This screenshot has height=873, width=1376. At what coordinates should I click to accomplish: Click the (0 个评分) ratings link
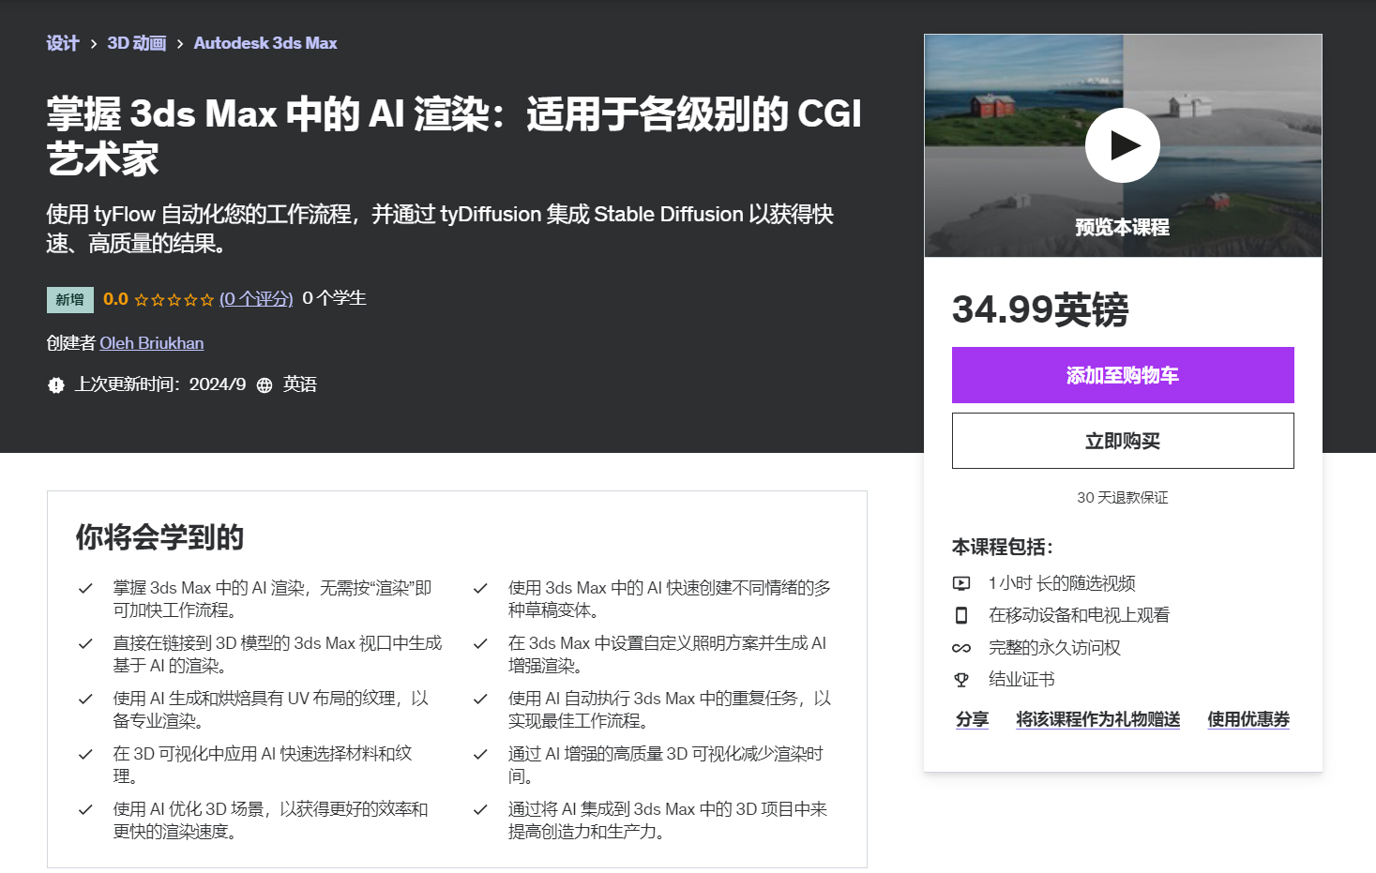coord(256,299)
